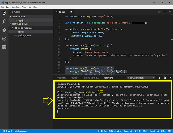Open the Debug view in activity bar
This screenshot has height=133, width=173.
(x=4, y=39)
